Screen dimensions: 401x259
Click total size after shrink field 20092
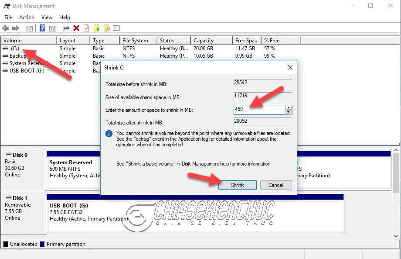point(263,122)
